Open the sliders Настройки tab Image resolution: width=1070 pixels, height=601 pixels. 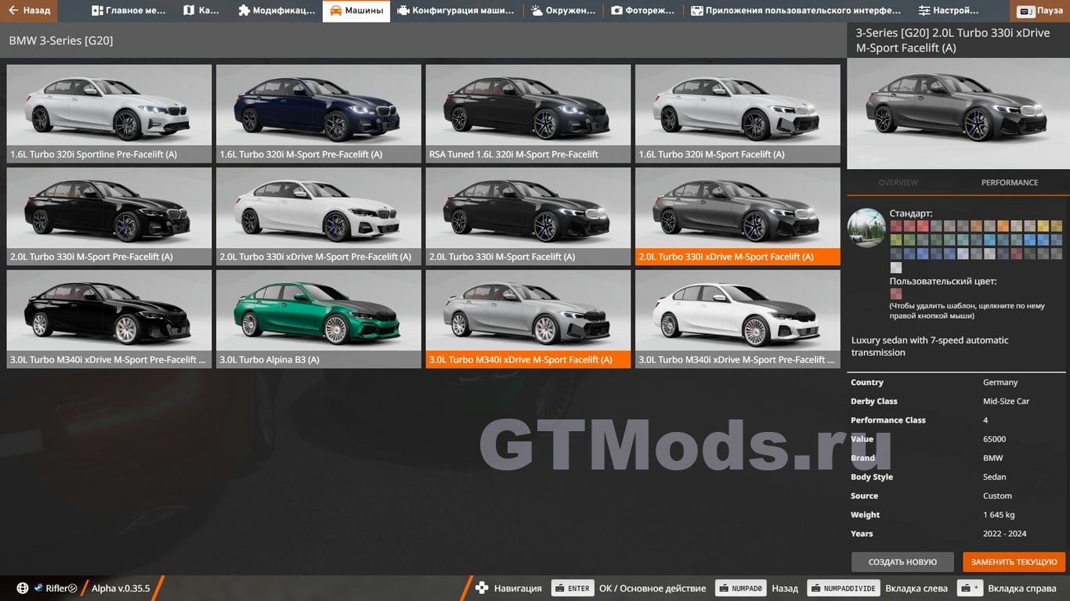949,11
